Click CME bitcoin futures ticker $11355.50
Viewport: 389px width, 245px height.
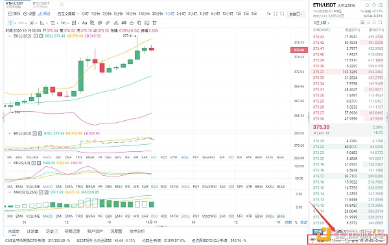(37, 240)
